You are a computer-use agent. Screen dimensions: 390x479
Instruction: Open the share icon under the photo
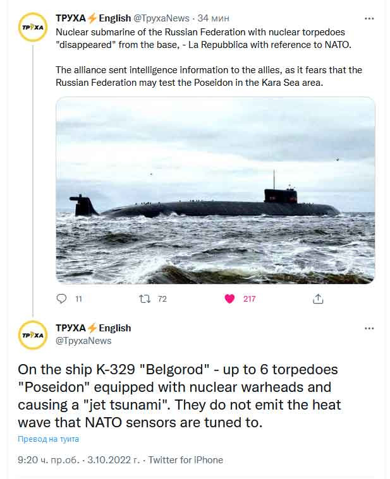click(318, 299)
